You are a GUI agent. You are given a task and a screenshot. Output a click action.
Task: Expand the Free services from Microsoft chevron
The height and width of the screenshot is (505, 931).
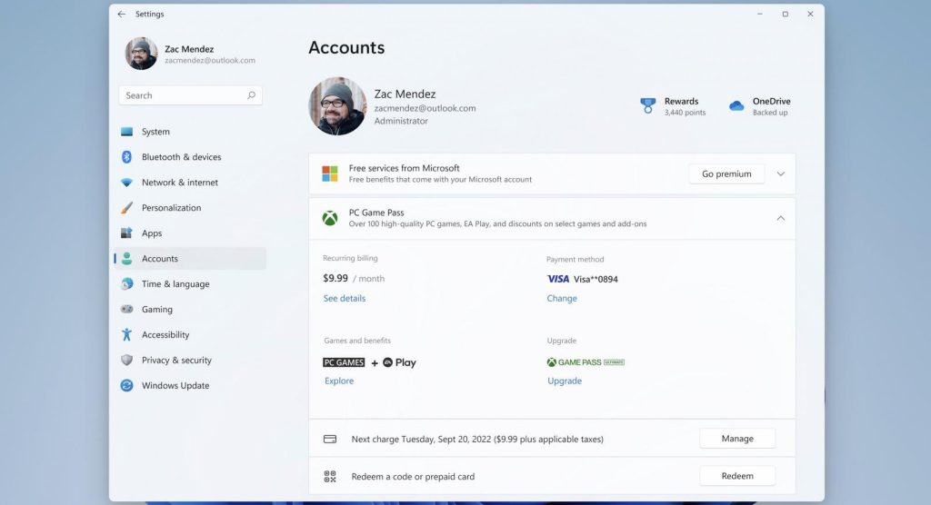point(781,173)
